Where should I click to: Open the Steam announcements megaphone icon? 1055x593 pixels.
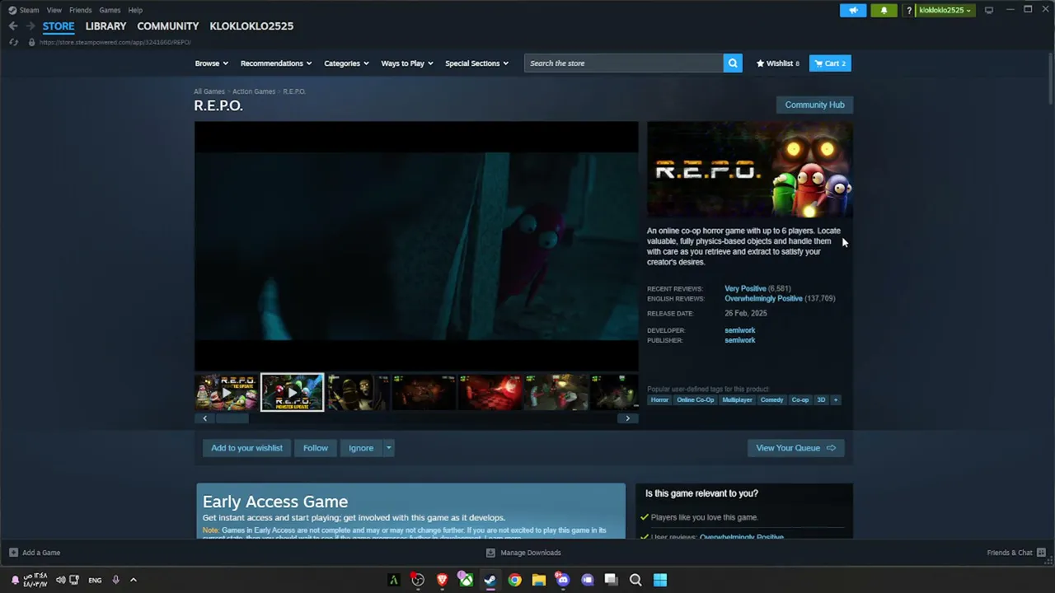click(x=853, y=10)
